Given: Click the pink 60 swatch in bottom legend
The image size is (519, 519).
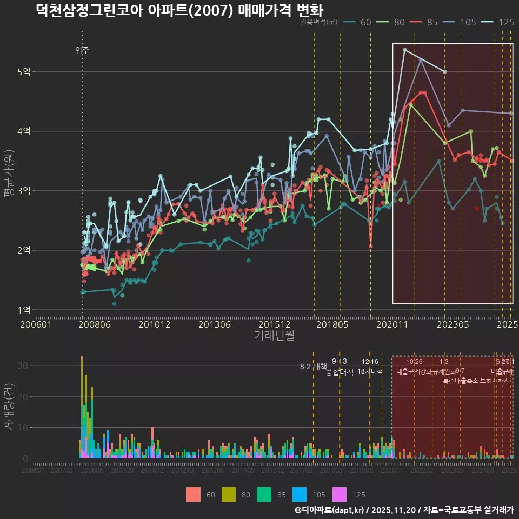Looking at the screenshot, I should pos(193,494).
